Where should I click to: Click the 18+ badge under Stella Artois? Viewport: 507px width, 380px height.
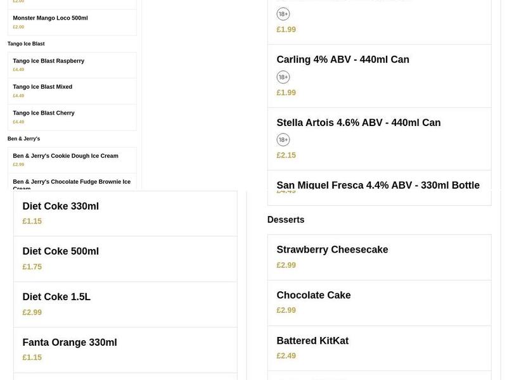[283, 139]
